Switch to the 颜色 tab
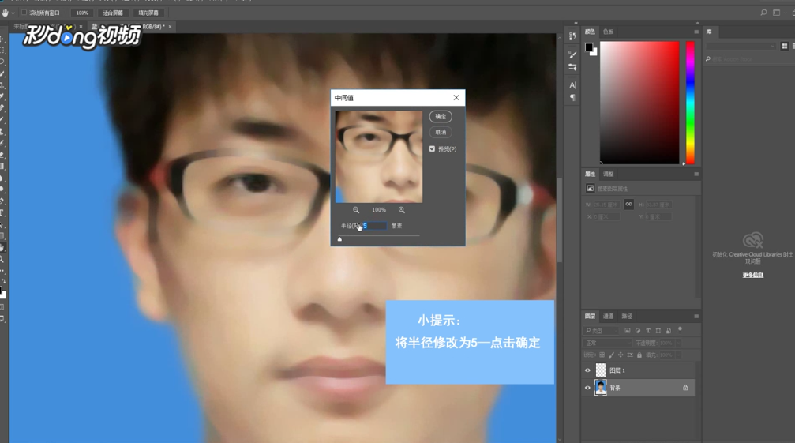Screen dimensions: 795x443 point(590,32)
